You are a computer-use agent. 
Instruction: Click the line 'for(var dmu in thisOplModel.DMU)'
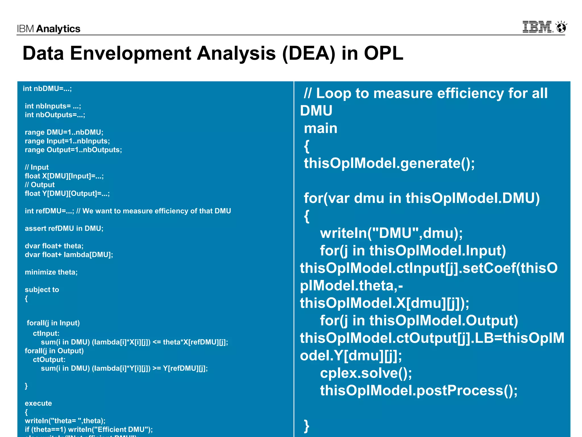[422, 198]
